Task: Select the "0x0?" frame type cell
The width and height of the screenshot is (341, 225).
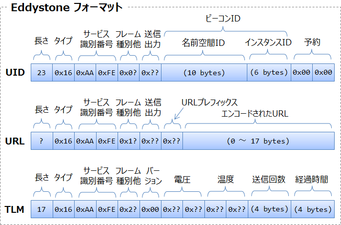Action: click(x=128, y=72)
